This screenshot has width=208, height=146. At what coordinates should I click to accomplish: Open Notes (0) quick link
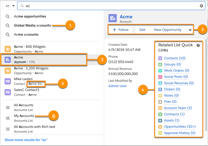coord(171,96)
